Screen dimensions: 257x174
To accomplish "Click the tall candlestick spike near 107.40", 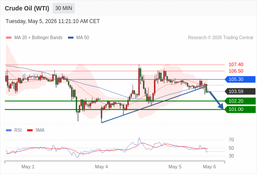I will tap(139, 80).
